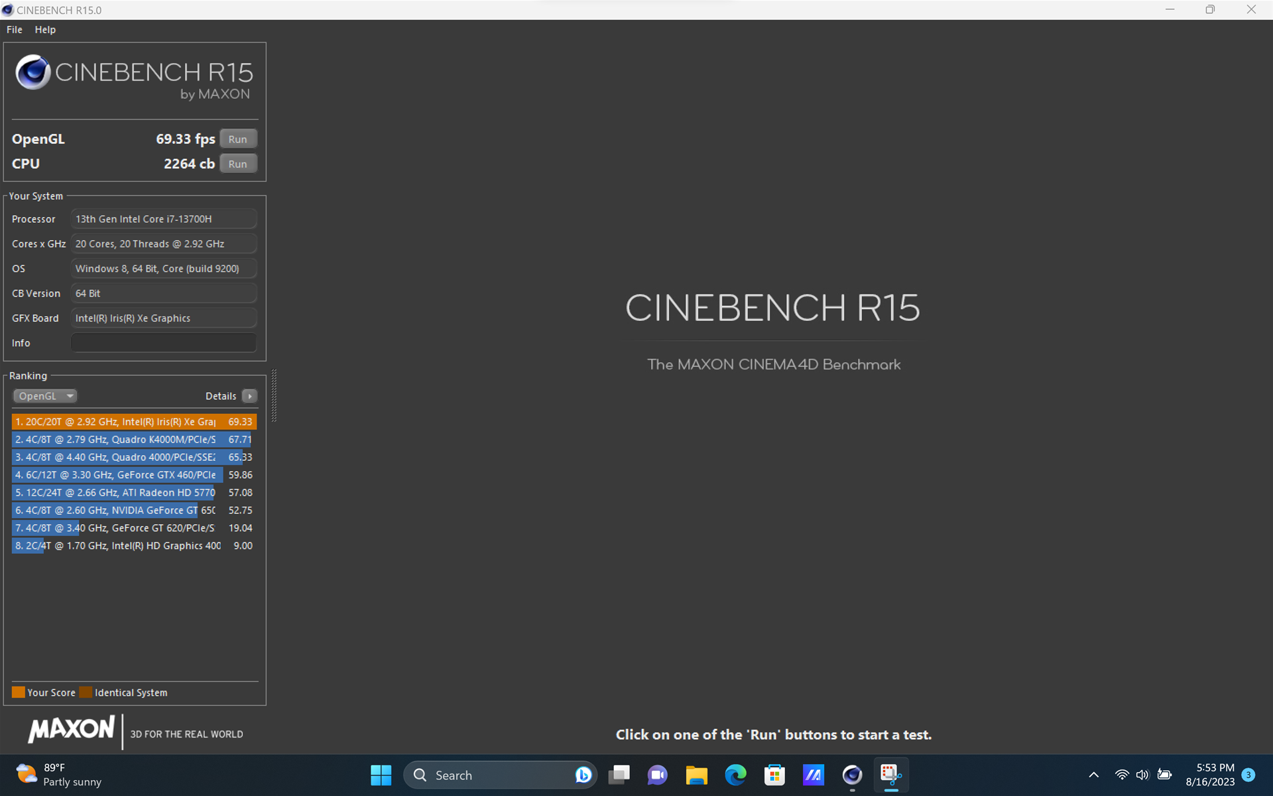Click the Processor field 13th Gen Intel
Image resolution: width=1273 pixels, height=796 pixels.
click(x=164, y=219)
